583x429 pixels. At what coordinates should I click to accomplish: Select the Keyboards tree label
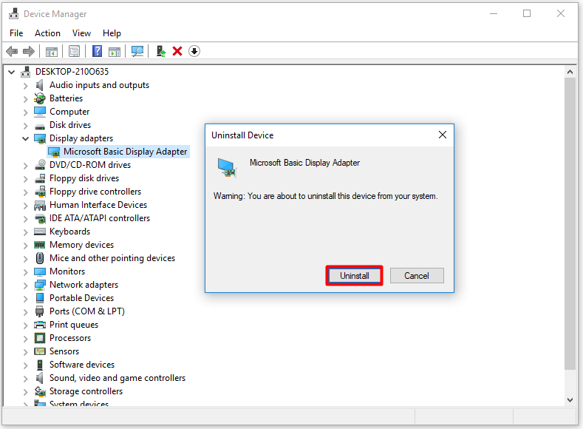coord(70,232)
